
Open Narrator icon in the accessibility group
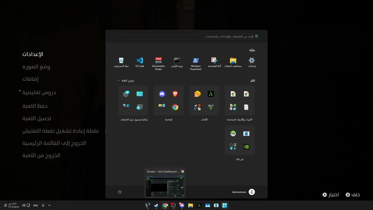coord(126,94)
